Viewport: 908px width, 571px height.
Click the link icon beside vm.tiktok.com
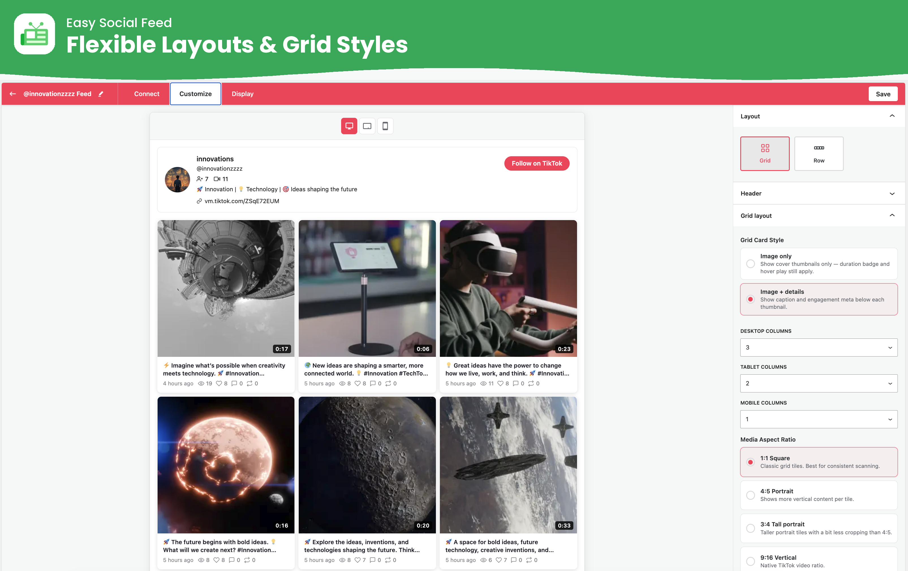(199, 201)
